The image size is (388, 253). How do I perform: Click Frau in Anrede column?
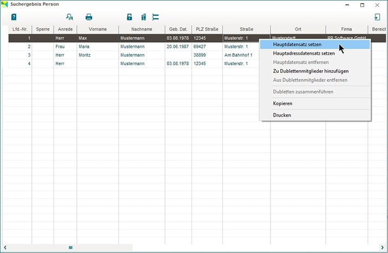pyautogui.click(x=65, y=46)
